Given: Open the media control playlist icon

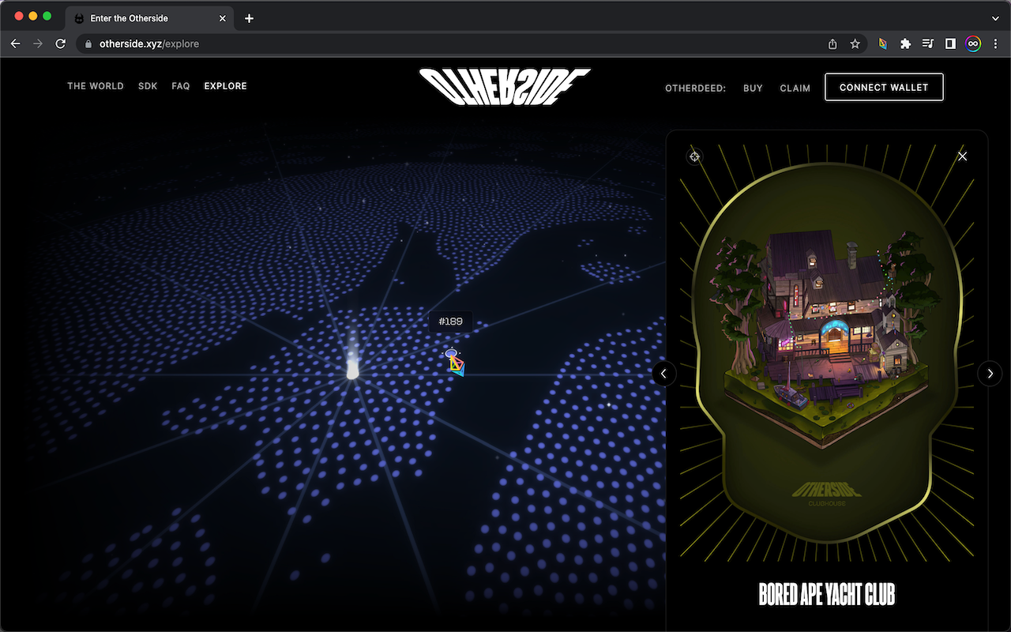Looking at the screenshot, I should tap(928, 44).
